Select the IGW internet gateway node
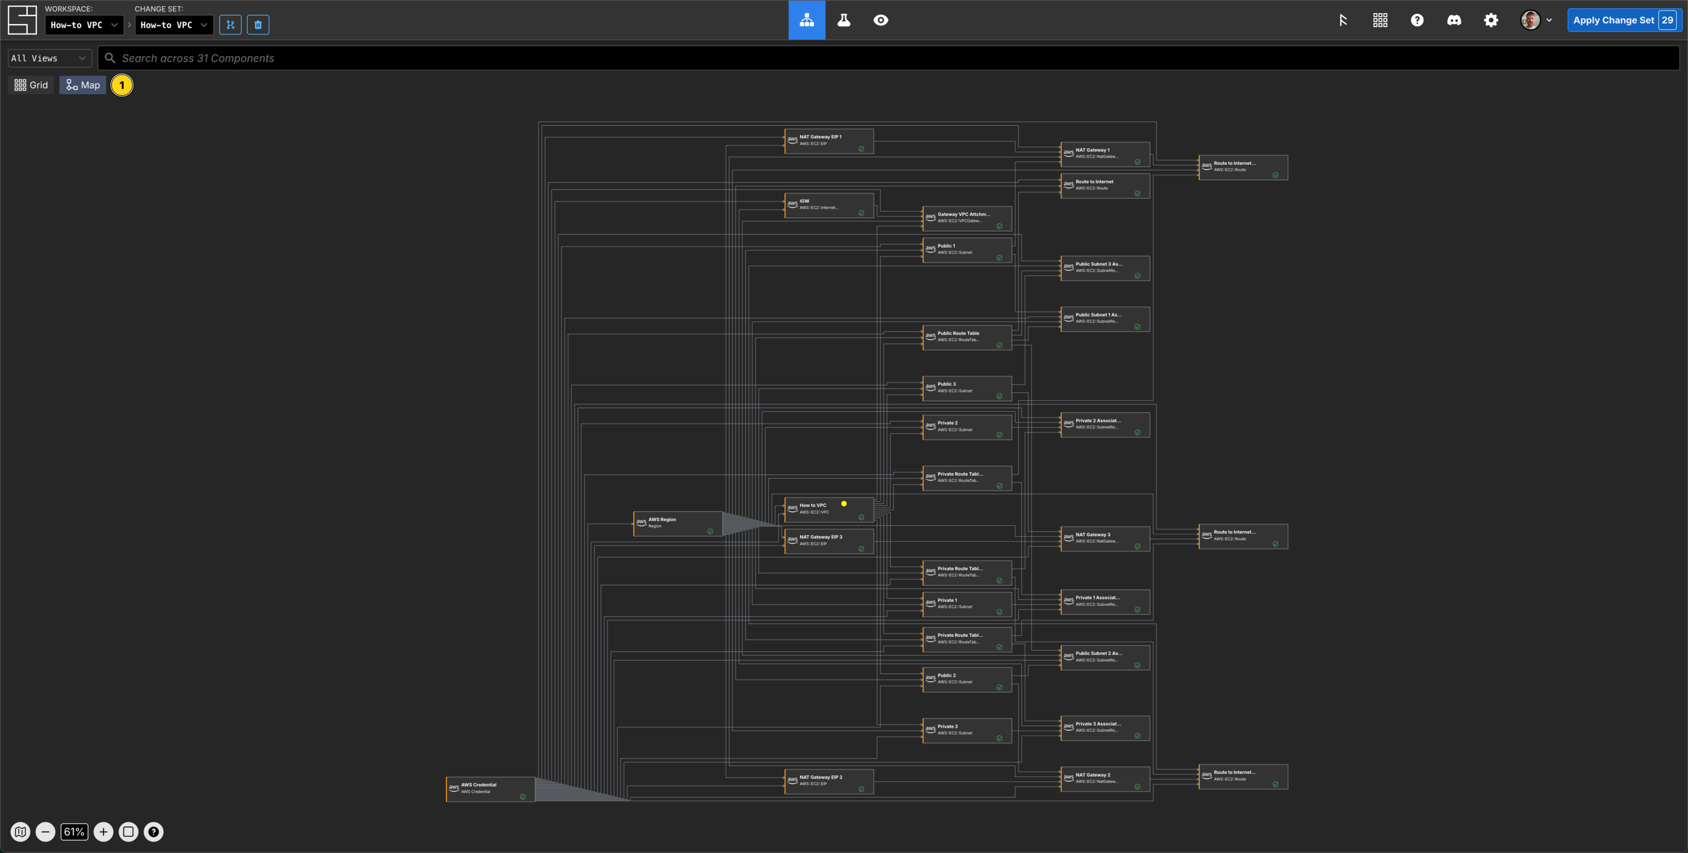 829,206
